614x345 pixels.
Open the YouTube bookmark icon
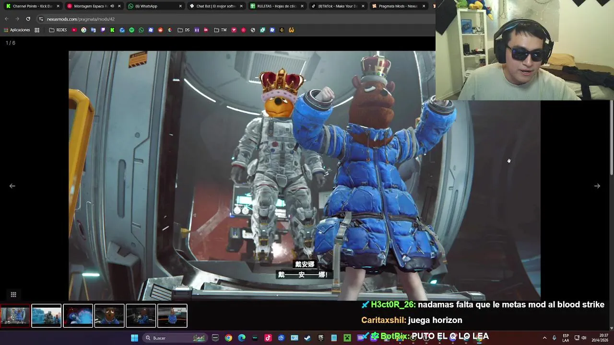(x=74, y=30)
